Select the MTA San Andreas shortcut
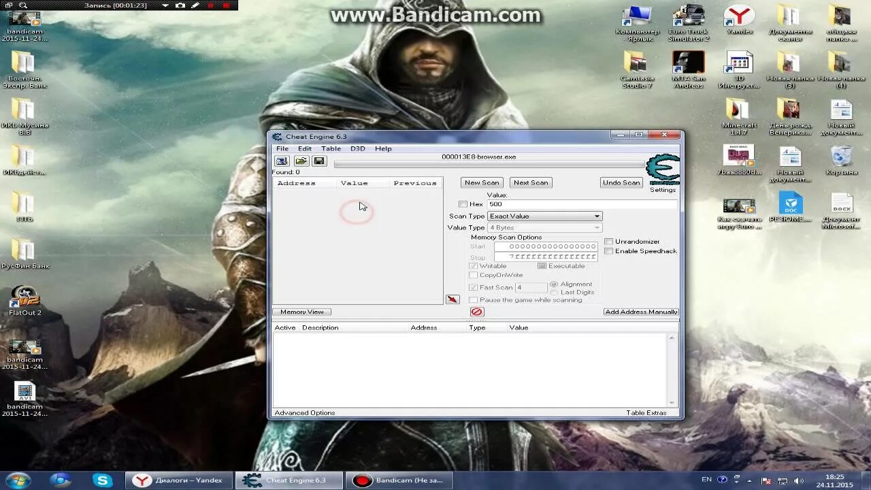This screenshot has width=871, height=490. 688,70
